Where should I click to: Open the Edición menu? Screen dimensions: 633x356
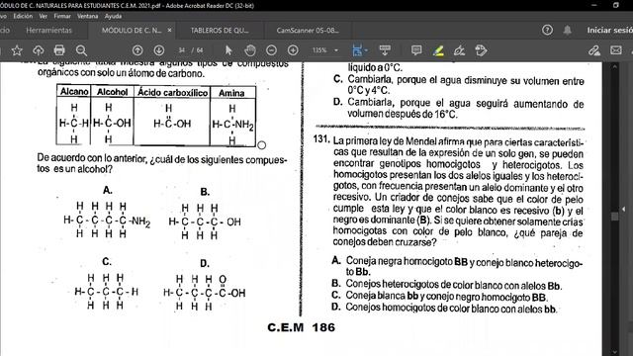click(23, 16)
